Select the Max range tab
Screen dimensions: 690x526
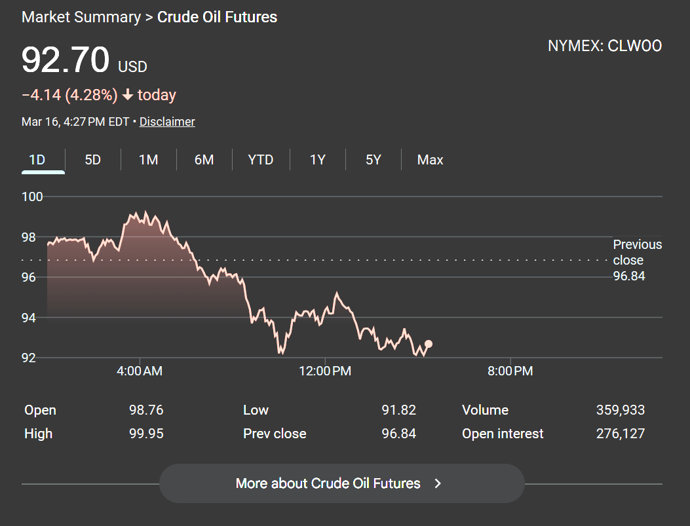430,160
